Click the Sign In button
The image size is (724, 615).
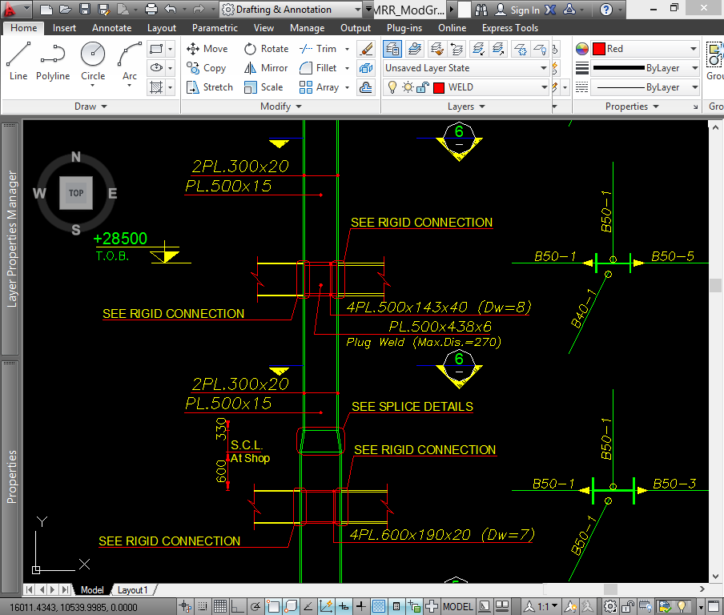pos(517,10)
